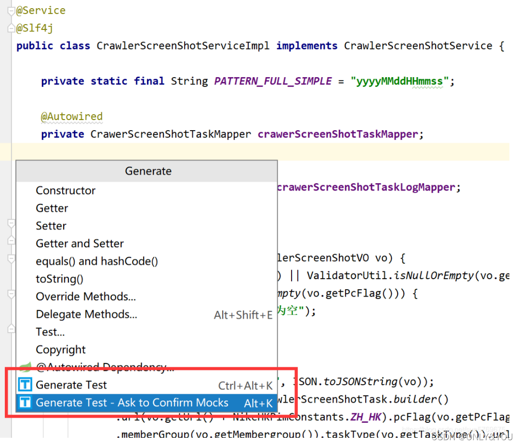
Task: Click crawerScreenShotTaskLogMapper field
Action: pos(366,187)
